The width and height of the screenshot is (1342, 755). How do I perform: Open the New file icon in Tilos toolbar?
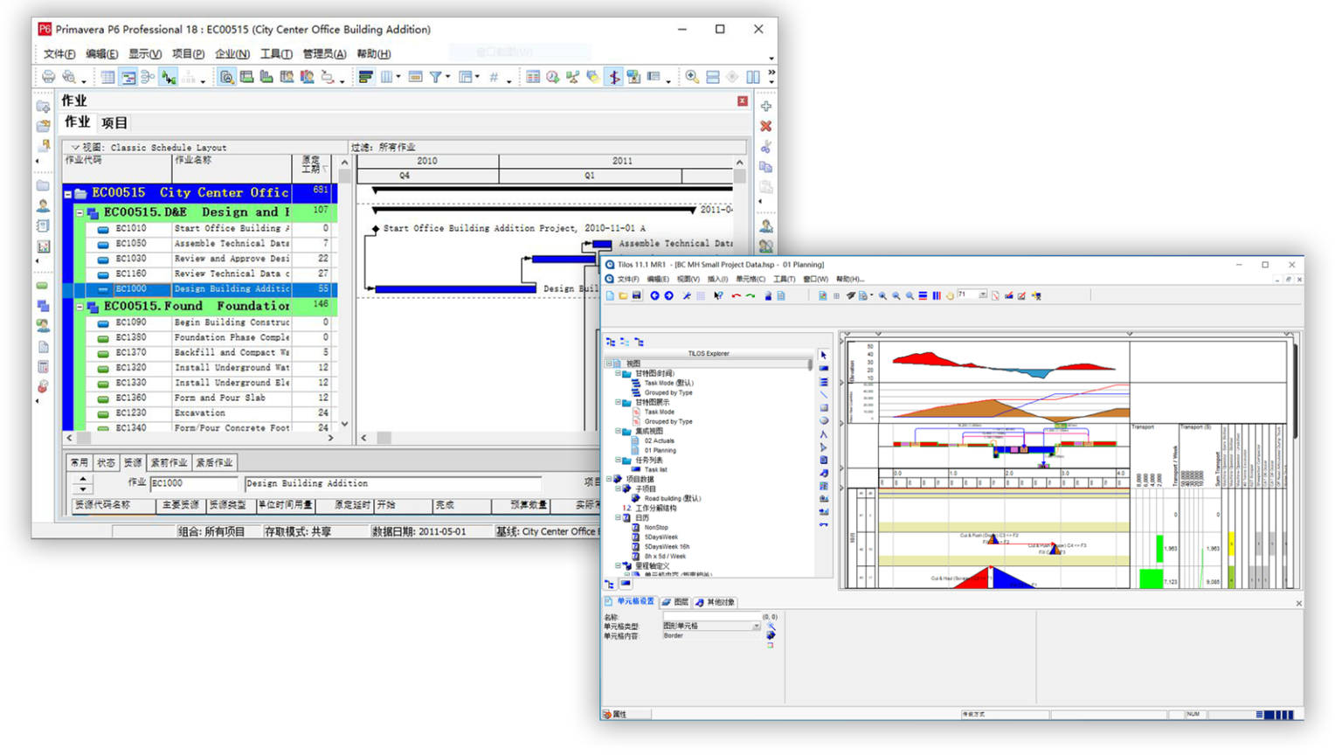[610, 296]
